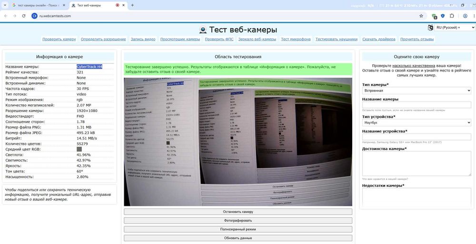
Task: Click the quality rating value '321'
Action: [x=80, y=72]
